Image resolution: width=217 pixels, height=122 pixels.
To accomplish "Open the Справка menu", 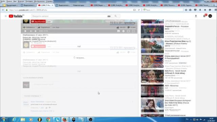I will point(49,1).
